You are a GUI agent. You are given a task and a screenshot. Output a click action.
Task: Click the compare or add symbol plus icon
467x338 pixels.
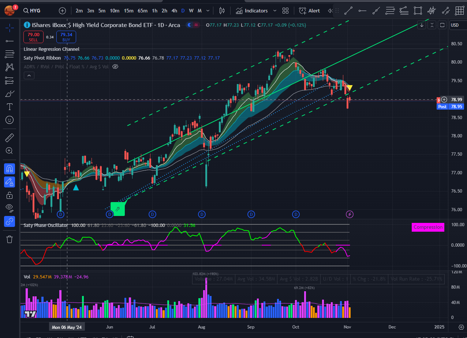pos(63,11)
